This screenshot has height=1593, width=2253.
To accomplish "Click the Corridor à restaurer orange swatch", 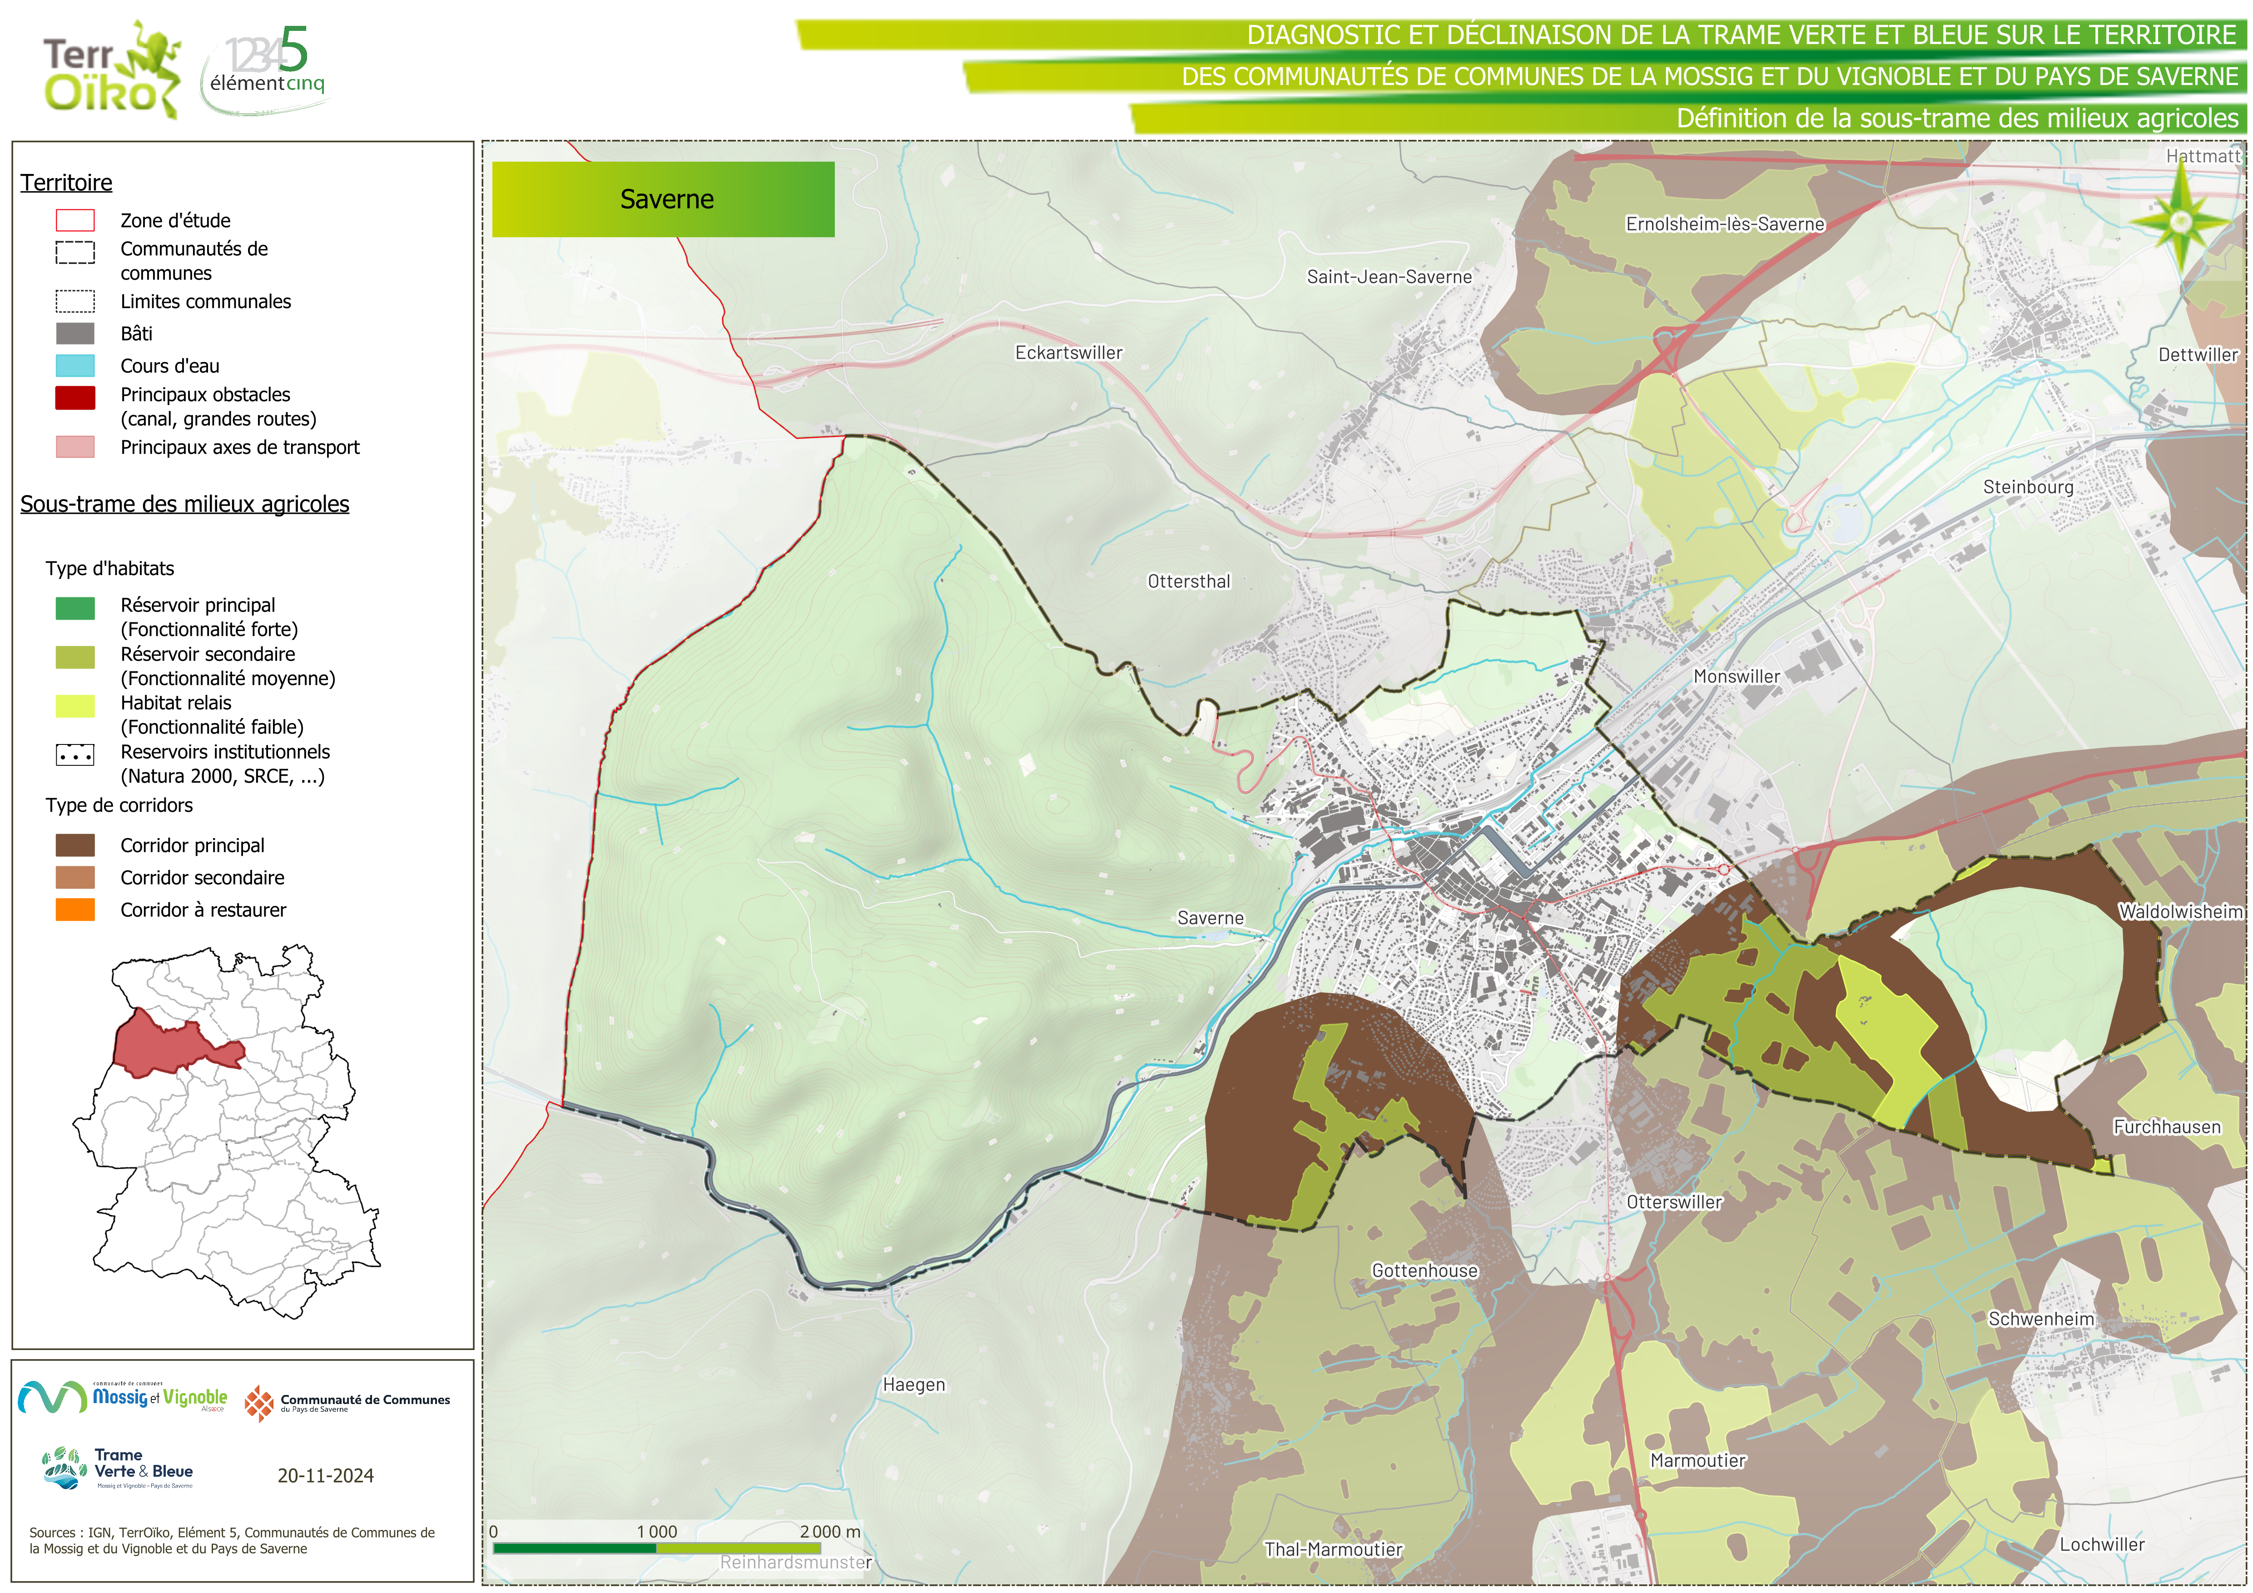I will click(74, 910).
